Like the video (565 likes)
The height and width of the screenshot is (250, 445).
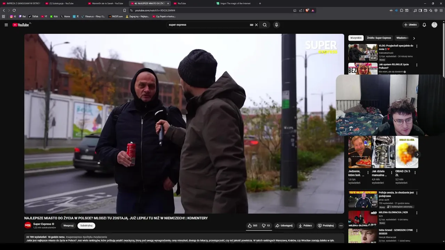coord(253,225)
